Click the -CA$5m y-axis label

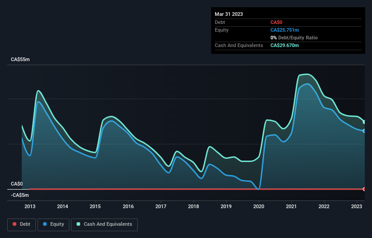[x=19, y=195]
